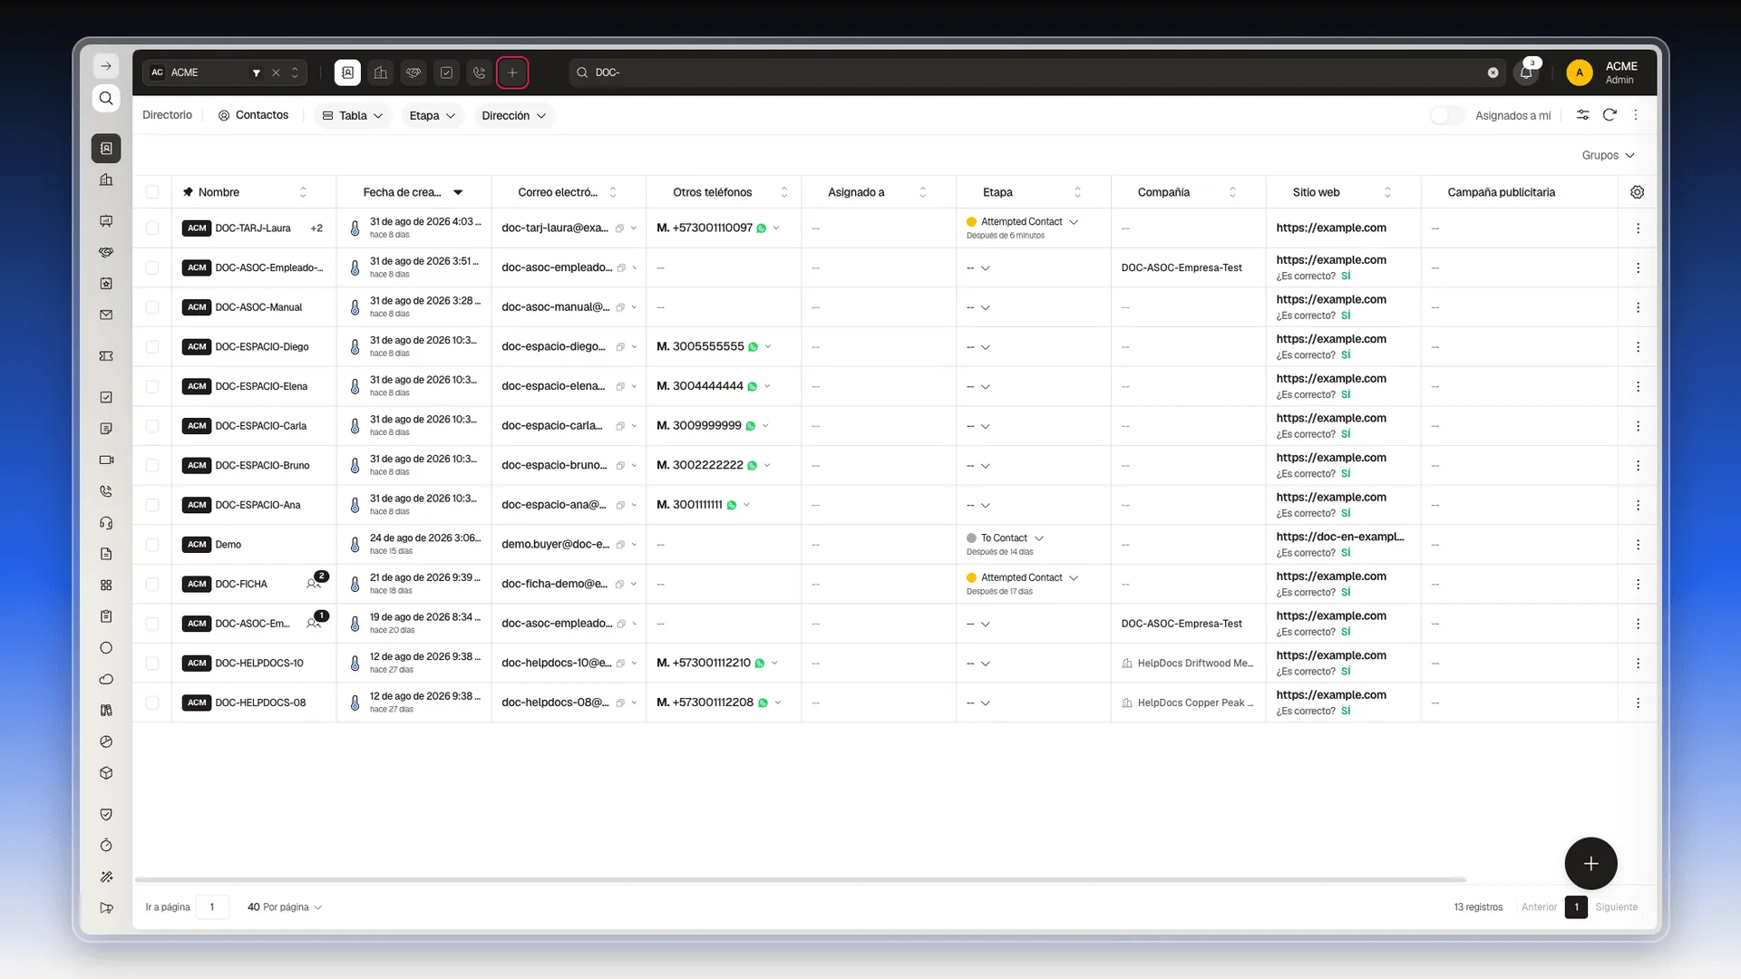Open the Etapa filter dropdown

click(x=432, y=116)
